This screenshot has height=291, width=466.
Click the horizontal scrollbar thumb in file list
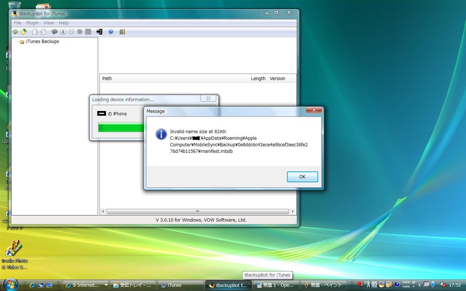[x=198, y=211]
